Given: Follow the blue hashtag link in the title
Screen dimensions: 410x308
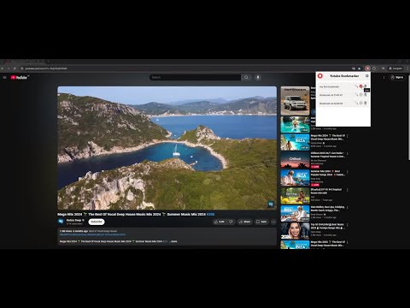Looking at the screenshot, I should [x=211, y=214].
